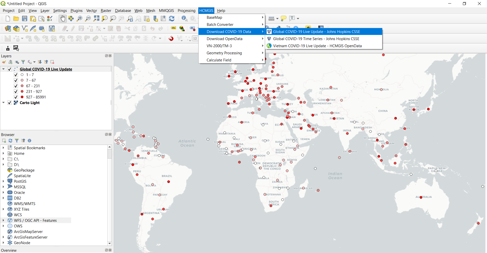
Task: Uncheck the 7 - 67 legend class
Action: coord(16,80)
